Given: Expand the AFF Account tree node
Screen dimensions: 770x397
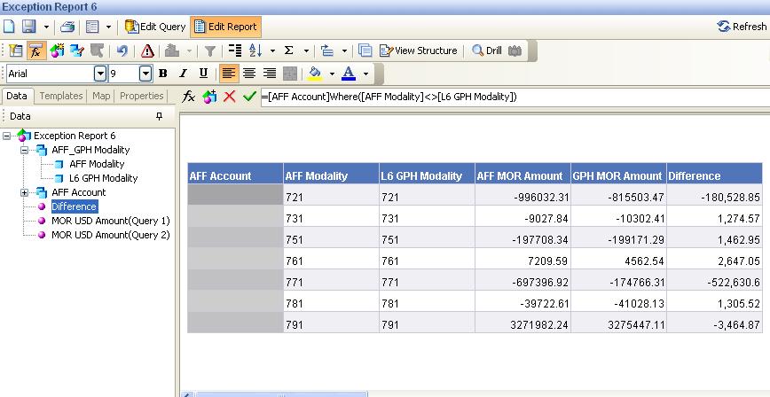Looking at the screenshot, I should click(x=24, y=193).
